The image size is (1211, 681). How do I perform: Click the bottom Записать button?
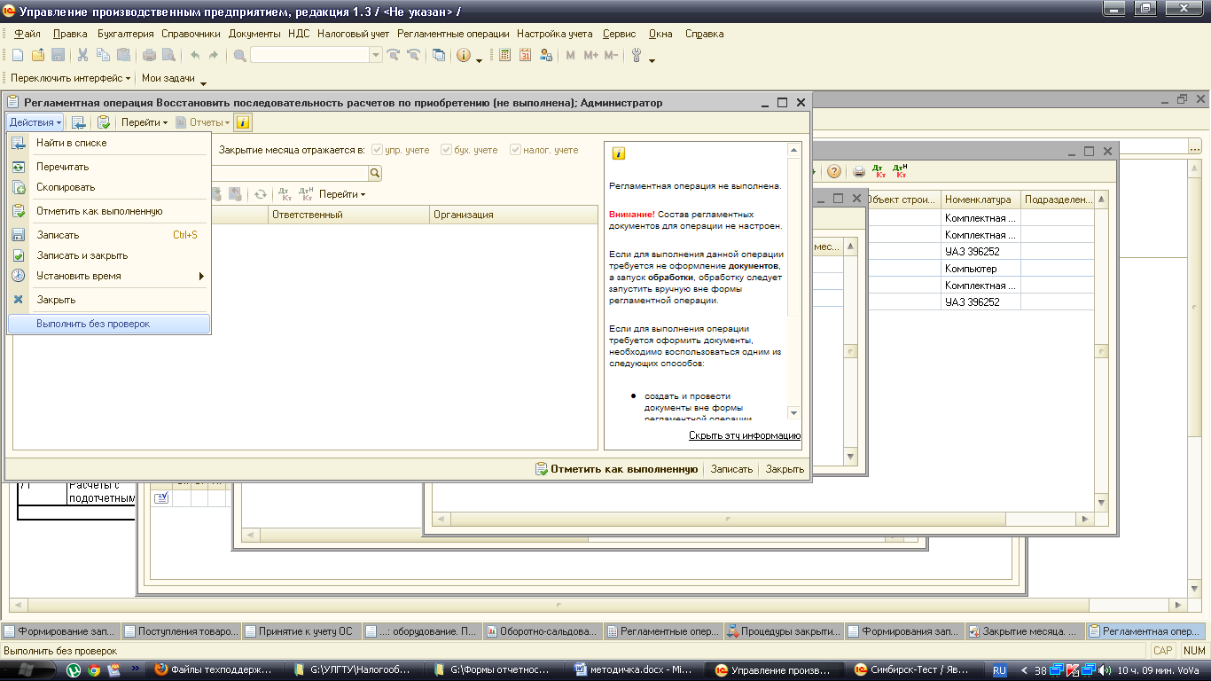731,469
